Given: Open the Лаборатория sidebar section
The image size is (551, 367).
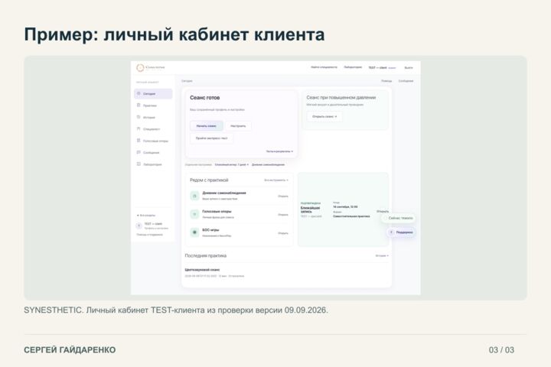Looking at the screenshot, I should (153, 164).
